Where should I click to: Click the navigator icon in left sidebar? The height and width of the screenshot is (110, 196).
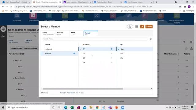coord(3,29)
